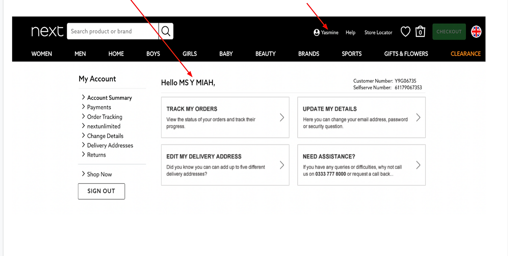The height and width of the screenshot is (256, 508).
Task: Select Returns in the sidebar
Action: (96, 155)
